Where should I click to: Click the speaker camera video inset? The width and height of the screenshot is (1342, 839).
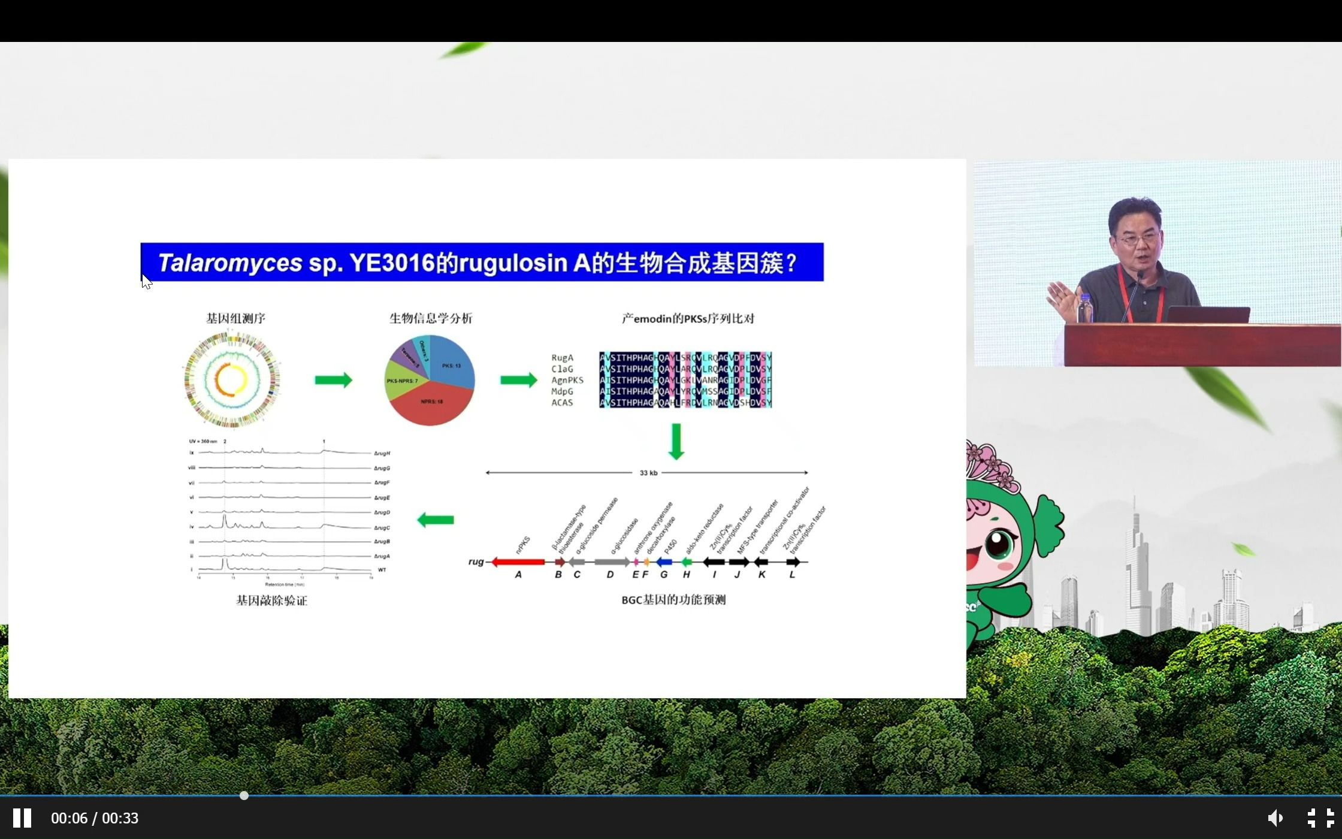click(x=1157, y=263)
